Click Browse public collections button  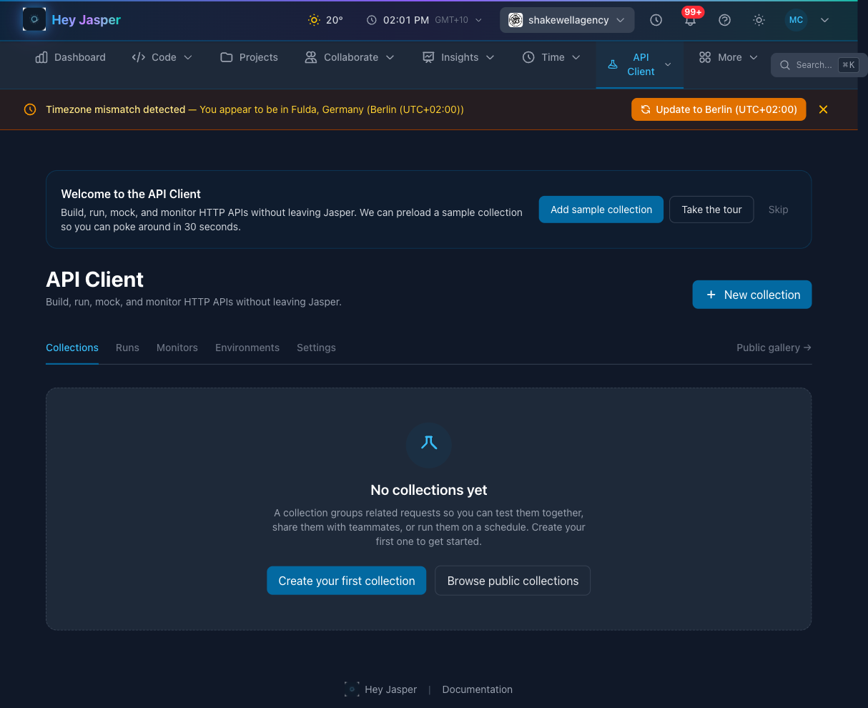513,581
